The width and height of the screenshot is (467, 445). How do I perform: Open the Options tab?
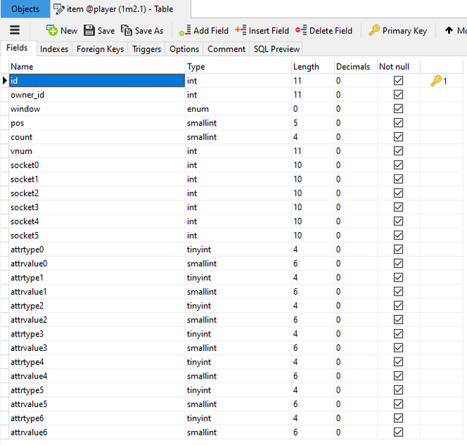pos(184,49)
